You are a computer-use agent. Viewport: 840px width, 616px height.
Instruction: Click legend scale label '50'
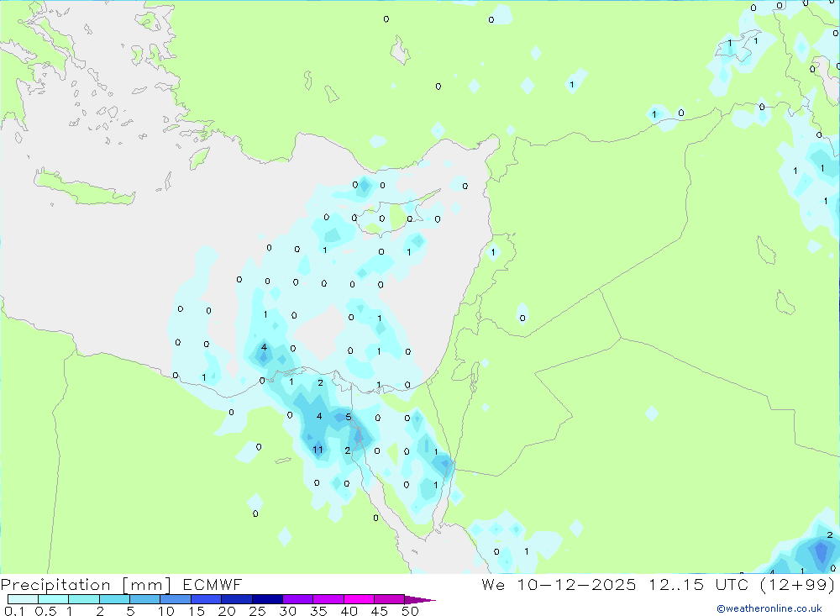[x=411, y=611]
